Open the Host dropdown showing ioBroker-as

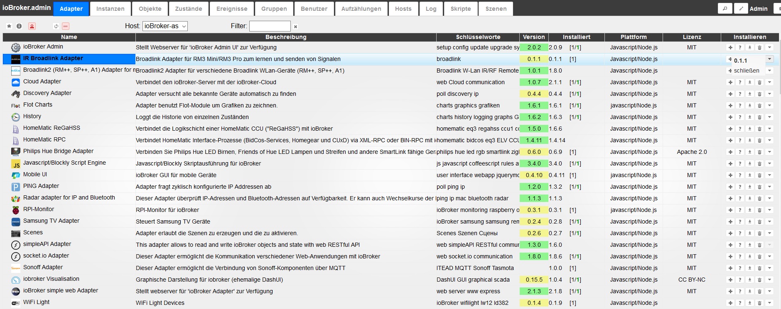pyautogui.click(x=165, y=26)
